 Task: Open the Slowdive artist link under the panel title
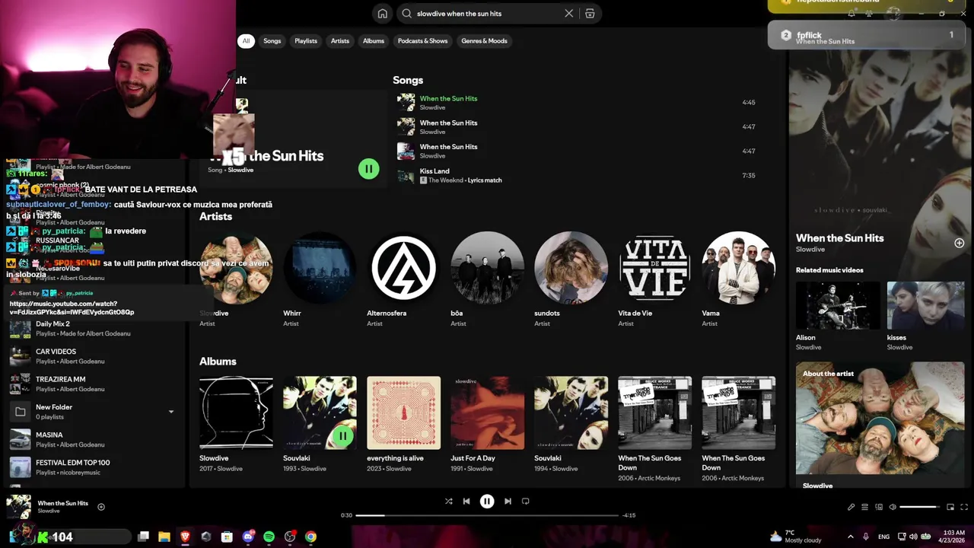810,250
